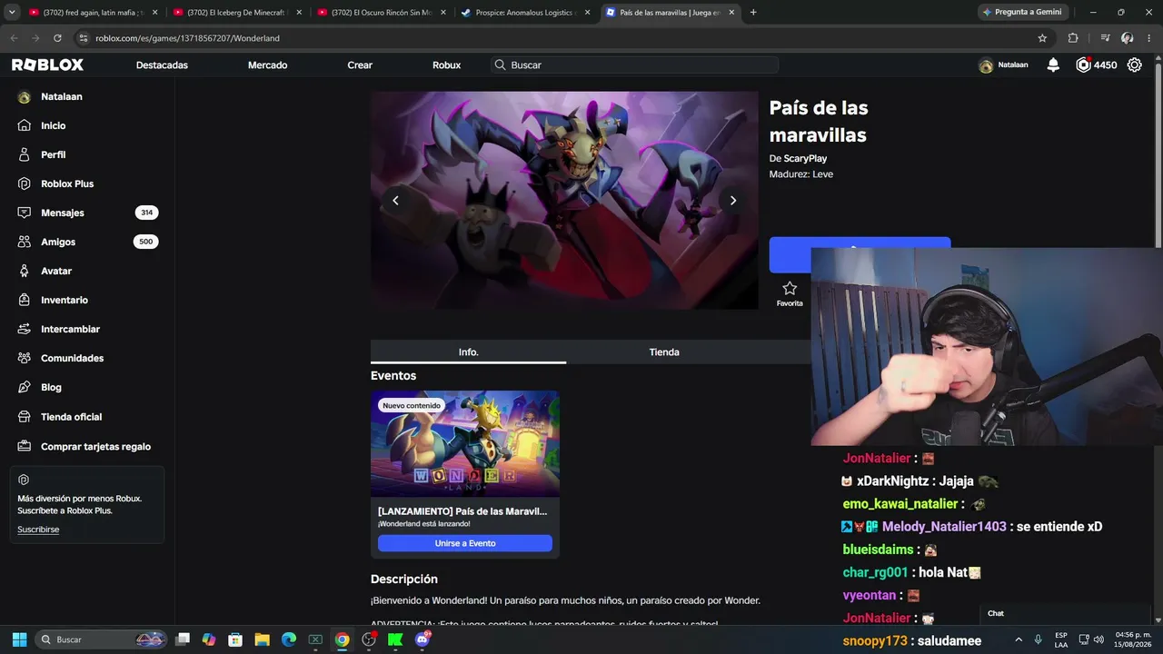Click the Roblox Buscar search field
Viewport: 1163px width, 654px height.
[x=634, y=65]
